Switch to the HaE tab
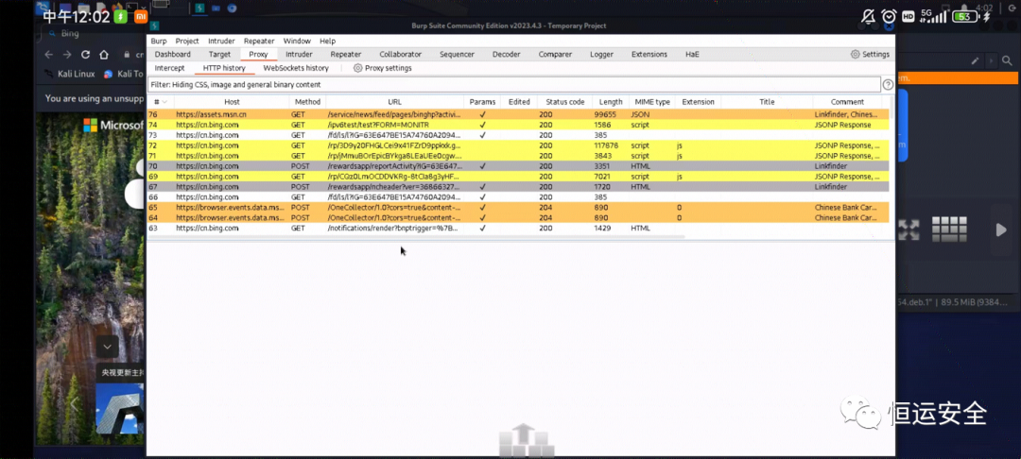 pos(692,55)
